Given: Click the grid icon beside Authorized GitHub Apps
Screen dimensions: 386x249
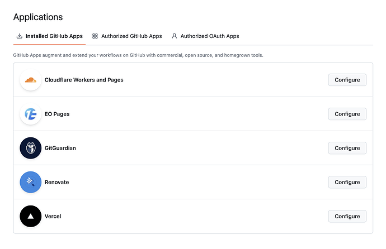Looking at the screenshot, I should tap(95, 36).
